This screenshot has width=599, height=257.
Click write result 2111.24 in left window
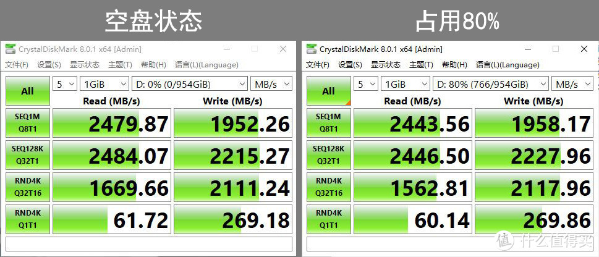[x=233, y=187]
